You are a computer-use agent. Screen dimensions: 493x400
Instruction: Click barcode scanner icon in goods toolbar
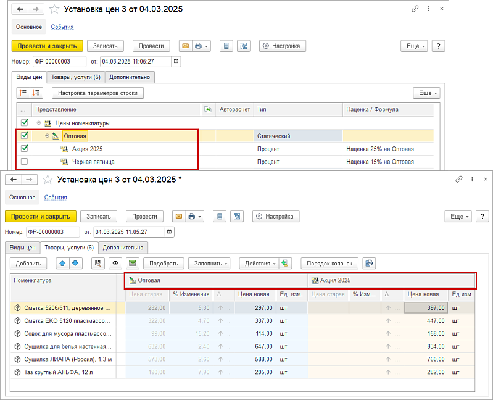[x=98, y=263]
